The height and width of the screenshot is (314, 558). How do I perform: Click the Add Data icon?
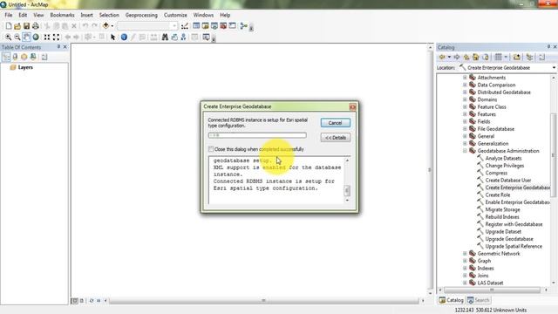(x=105, y=26)
